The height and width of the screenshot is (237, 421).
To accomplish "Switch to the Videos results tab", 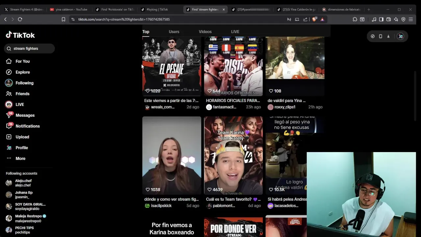I will [x=205, y=32].
